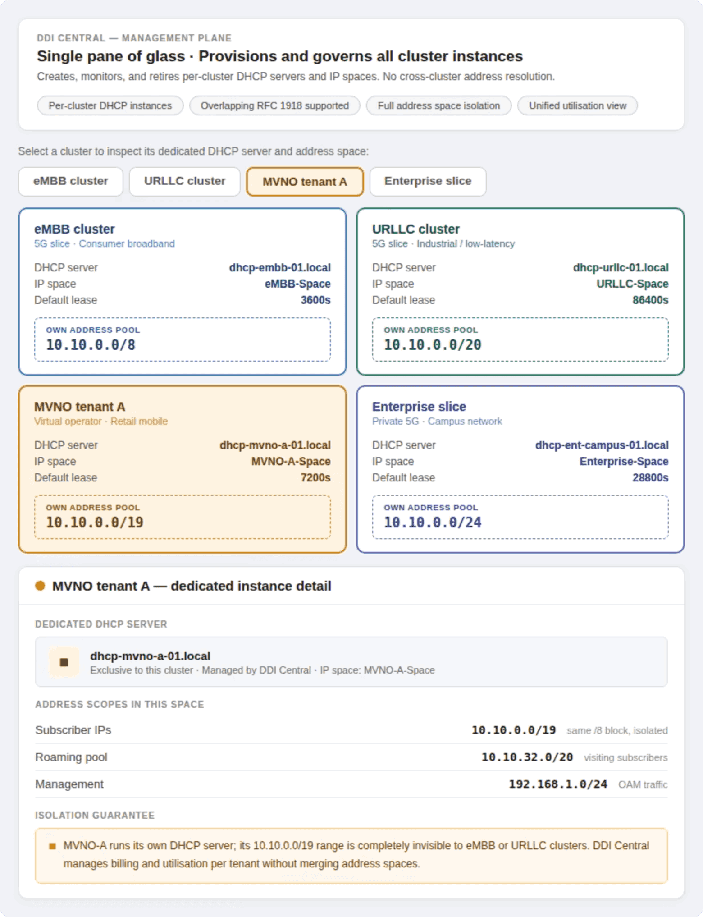
Task: Click the Unified utilisation view pill
Action: (x=577, y=105)
